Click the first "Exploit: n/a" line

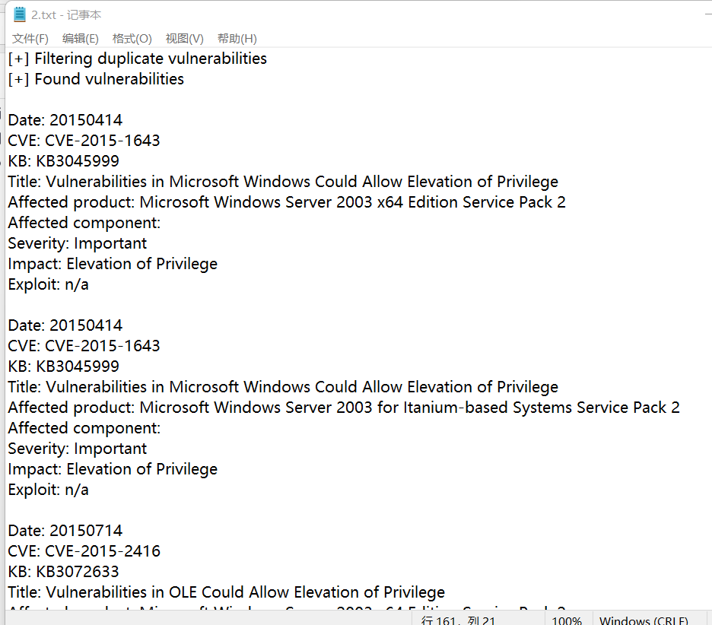(x=48, y=284)
